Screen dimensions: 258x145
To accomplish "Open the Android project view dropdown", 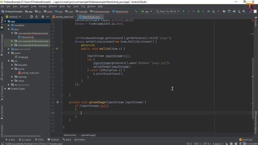I will coord(13,17).
